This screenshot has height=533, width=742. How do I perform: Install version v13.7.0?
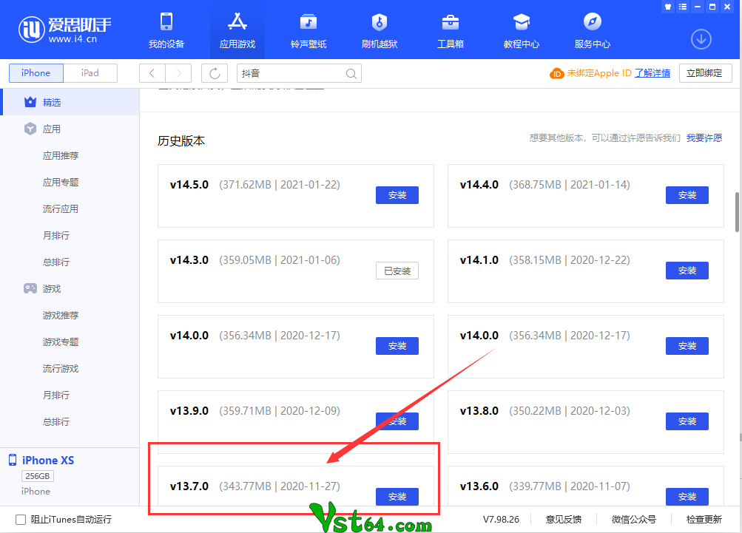pyautogui.click(x=397, y=497)
